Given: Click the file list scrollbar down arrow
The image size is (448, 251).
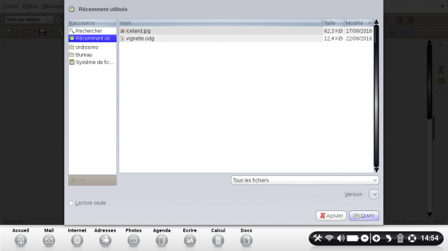Looking at the screenshot, I should point(376,171).
